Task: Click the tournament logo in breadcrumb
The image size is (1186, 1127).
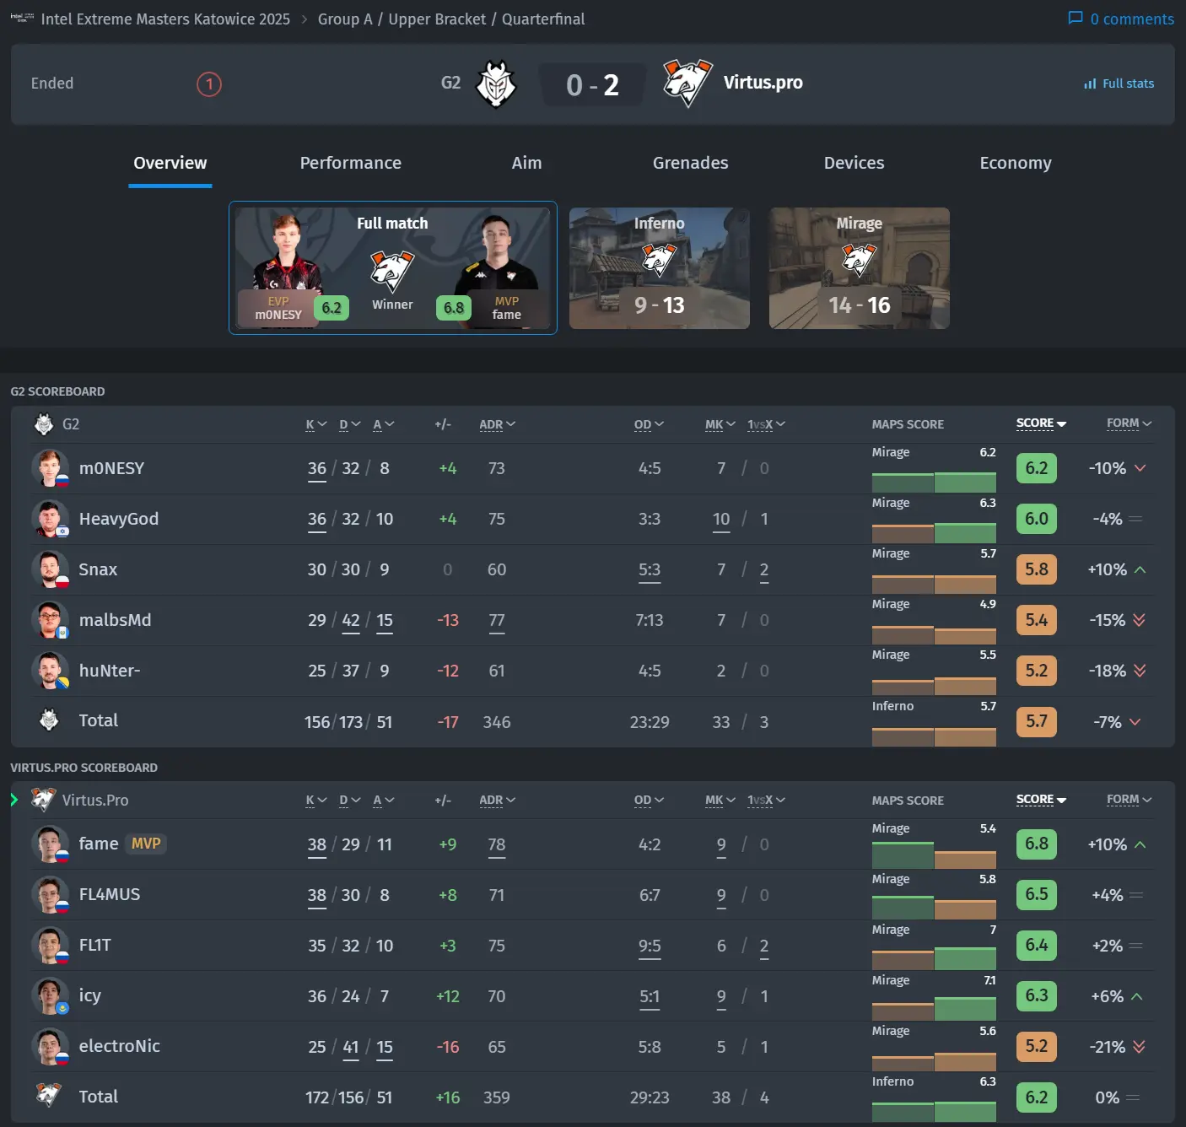Action: (x=22, y=18)
